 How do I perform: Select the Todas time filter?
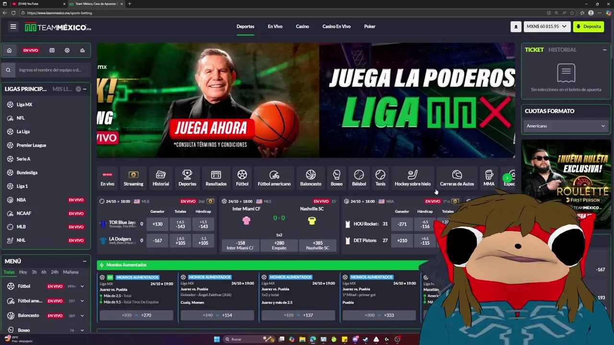[x=9, y=272]
